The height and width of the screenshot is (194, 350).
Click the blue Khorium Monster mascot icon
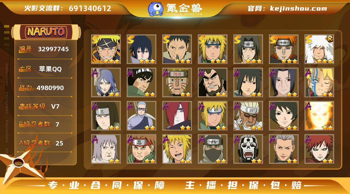(x=156, y=9)
